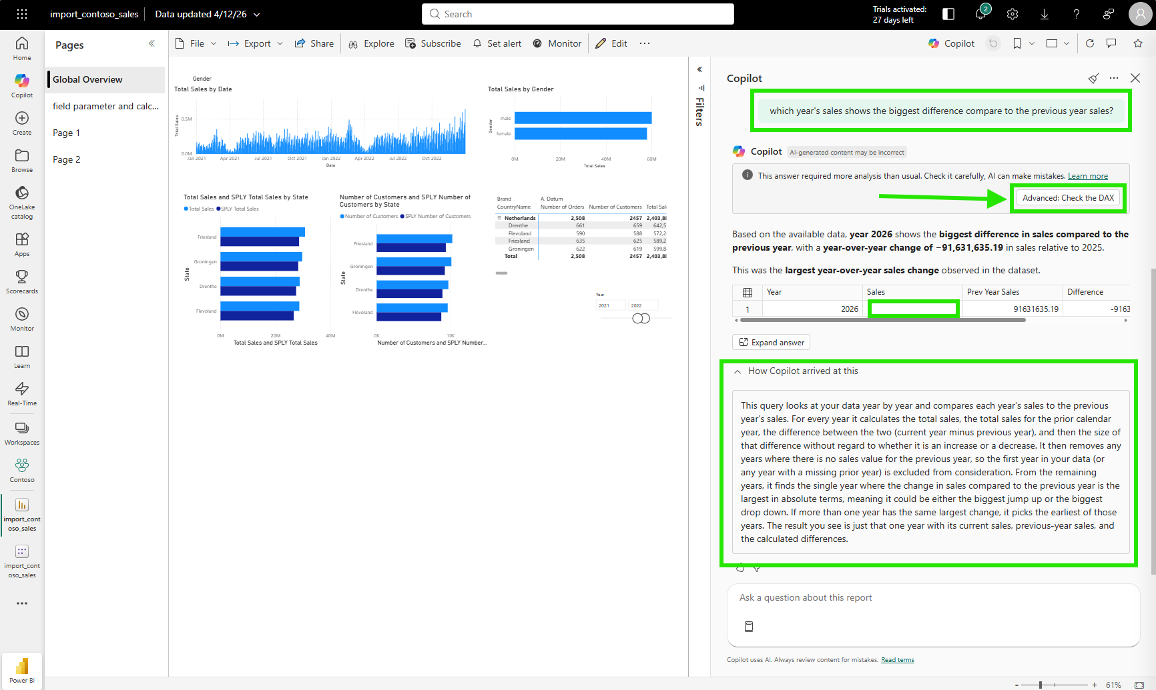Open the View options dropdown chevron

[1067, 43]
